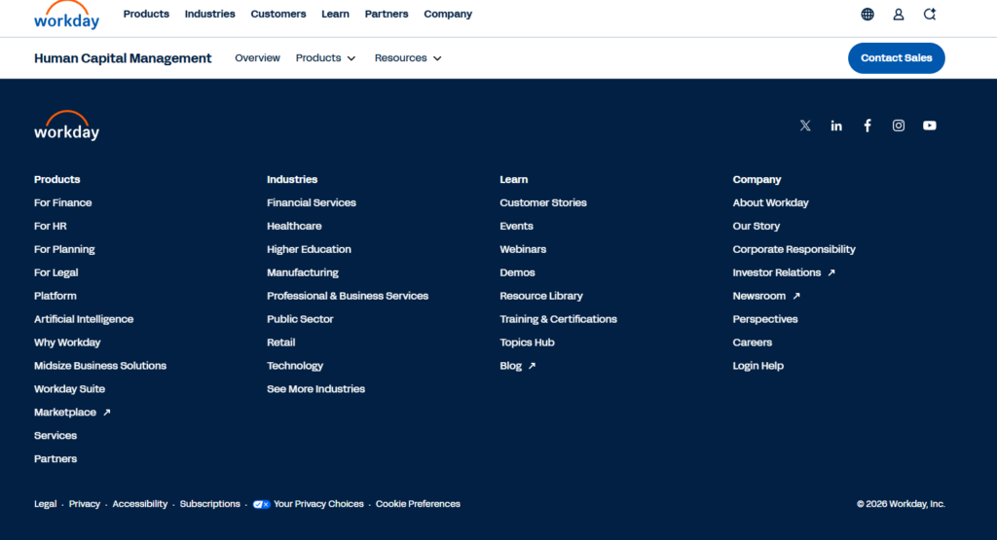Open the Technology link
Screen dimensions: 997x540
[295, 366]
